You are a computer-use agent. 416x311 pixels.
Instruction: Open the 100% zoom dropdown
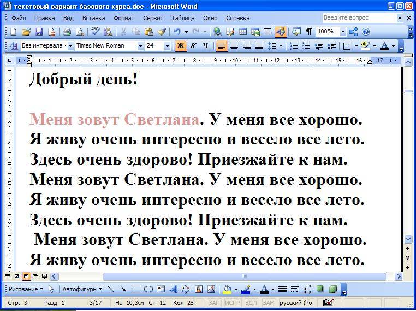tap(343, 32)
